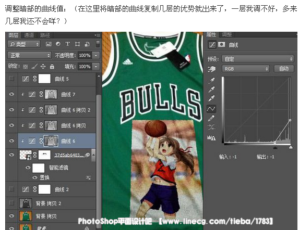Click the 曲线 6 layer mask thumbnail
Image resolution: width=299 pixels, height=230 pixels.
coord(51,141)
